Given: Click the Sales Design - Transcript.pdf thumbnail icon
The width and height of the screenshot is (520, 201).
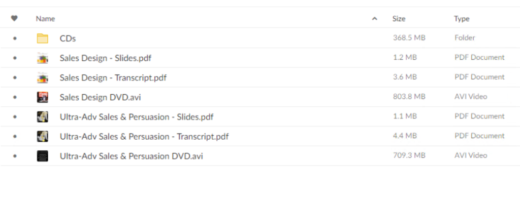Looking at the screenshot, I should pos(43,77).
